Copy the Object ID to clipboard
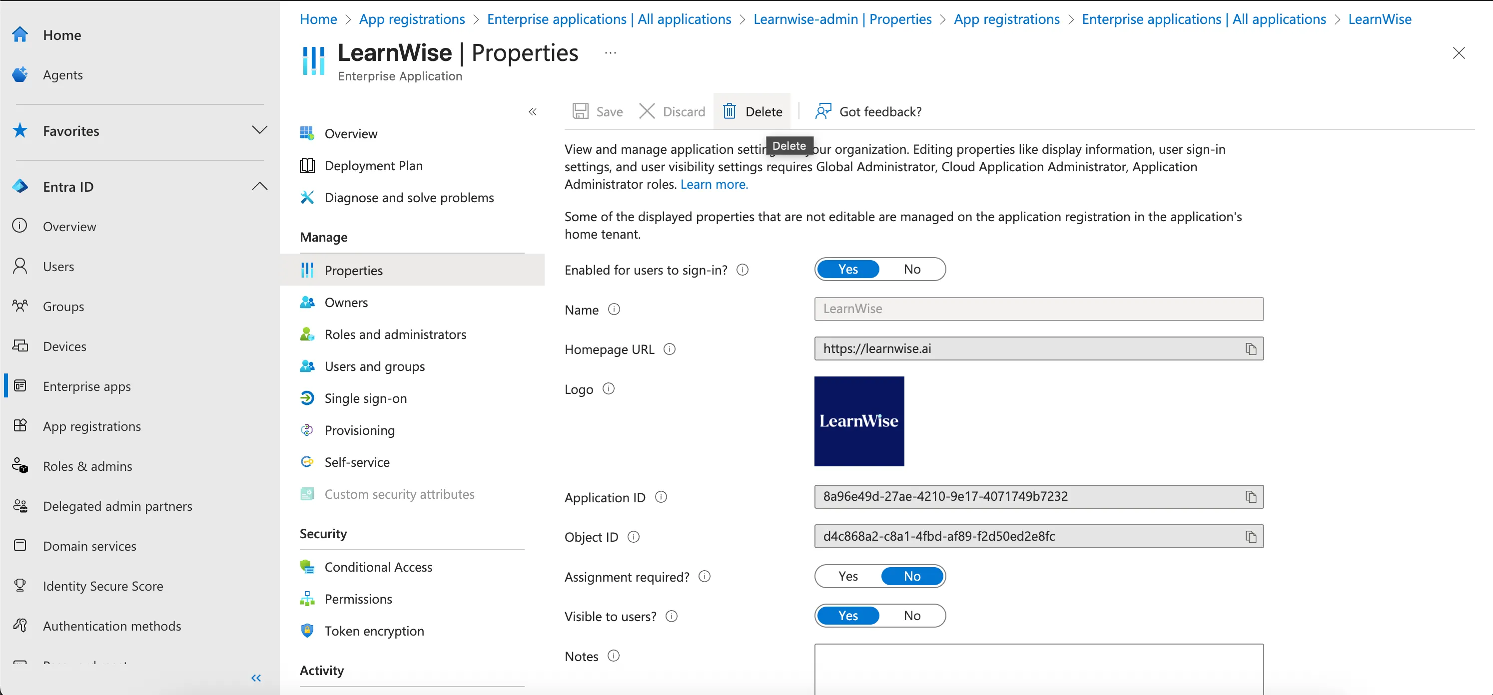 [x=1251, y=536]
